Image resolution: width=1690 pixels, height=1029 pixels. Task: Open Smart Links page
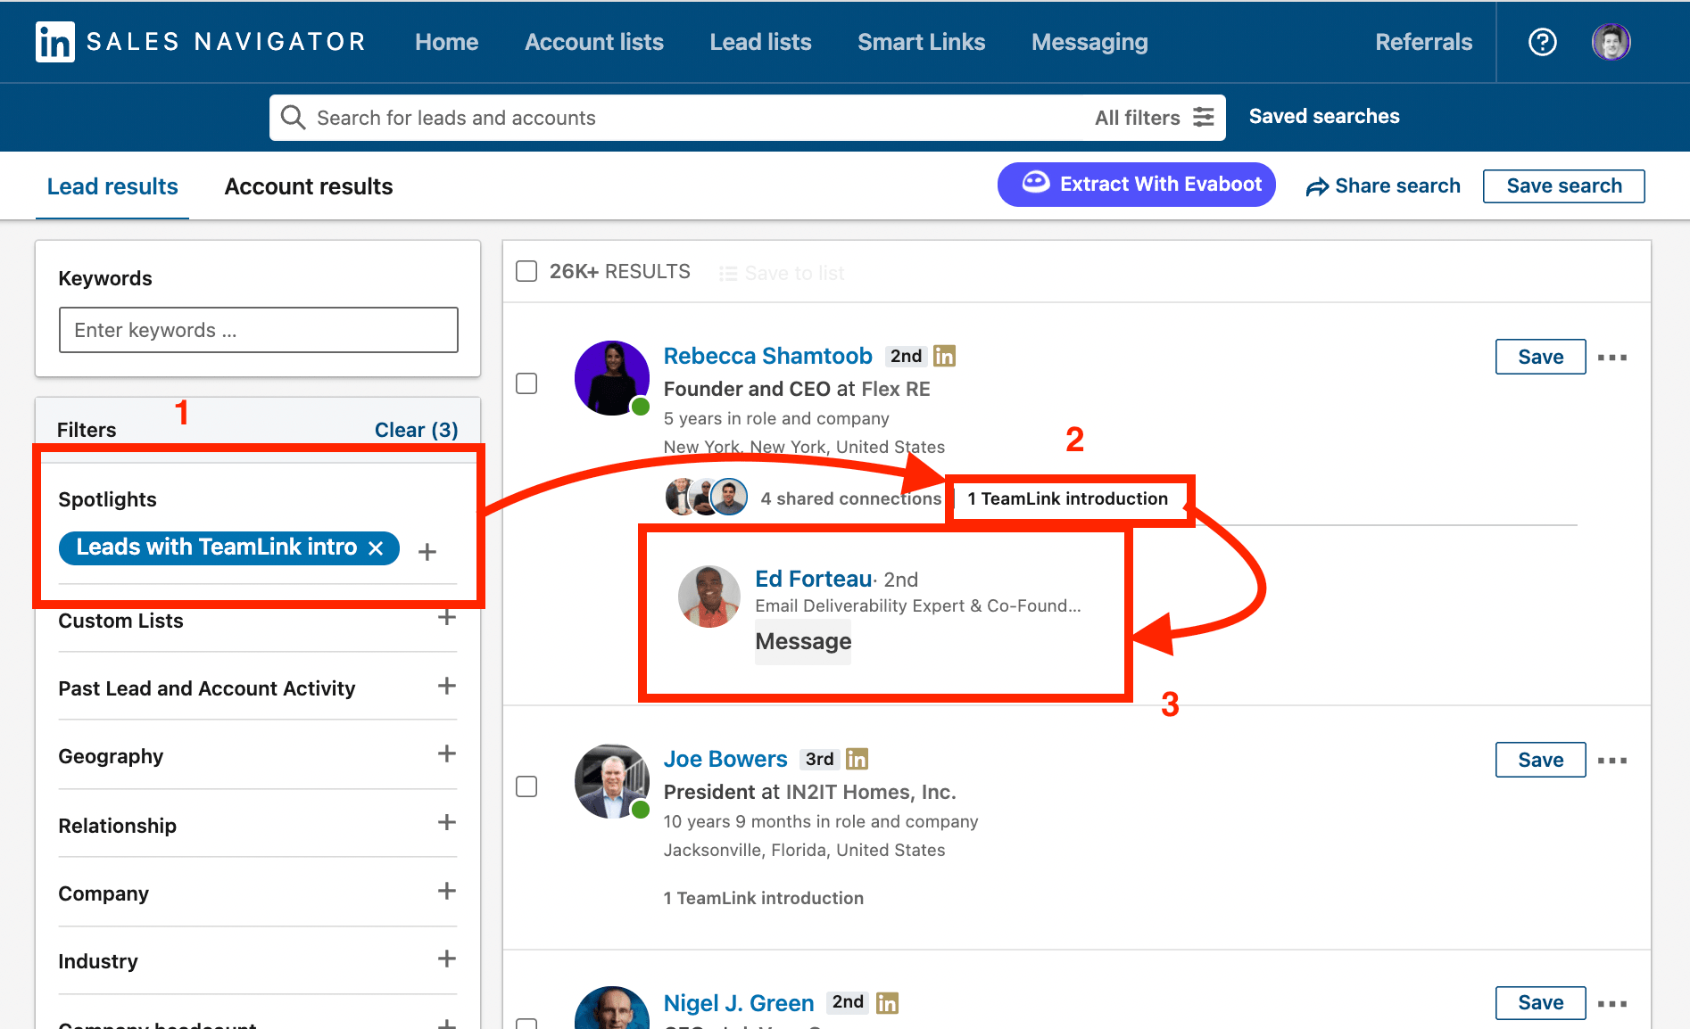click(x=921, y=42)
